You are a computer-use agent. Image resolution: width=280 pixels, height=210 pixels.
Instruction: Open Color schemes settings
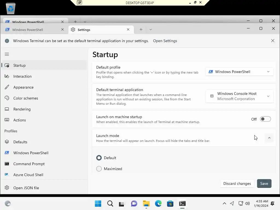(x=44, y=98)
